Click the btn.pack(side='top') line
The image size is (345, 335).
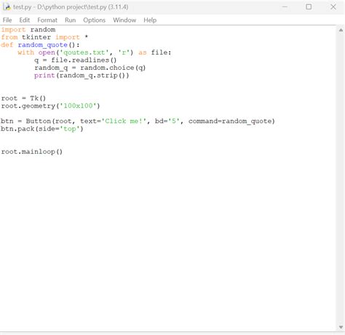pyautogui.click(x=42, y=129)
